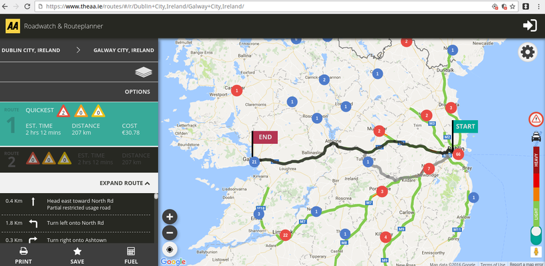The height and width of the screenshot is (266, 545).
Task: Go back in browser
Action: [x=5, y=6]
